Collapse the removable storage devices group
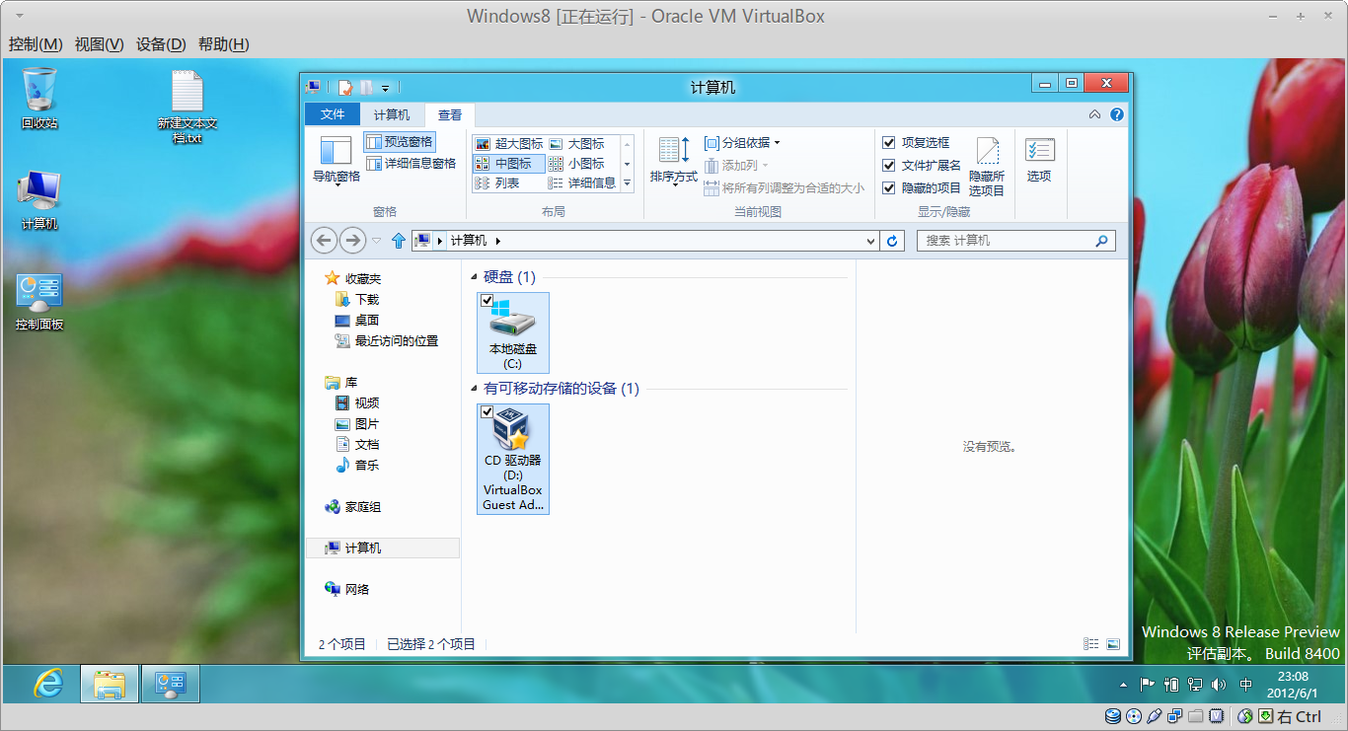The height and width of the screenshot is (731, 1348). pos(475,390)
